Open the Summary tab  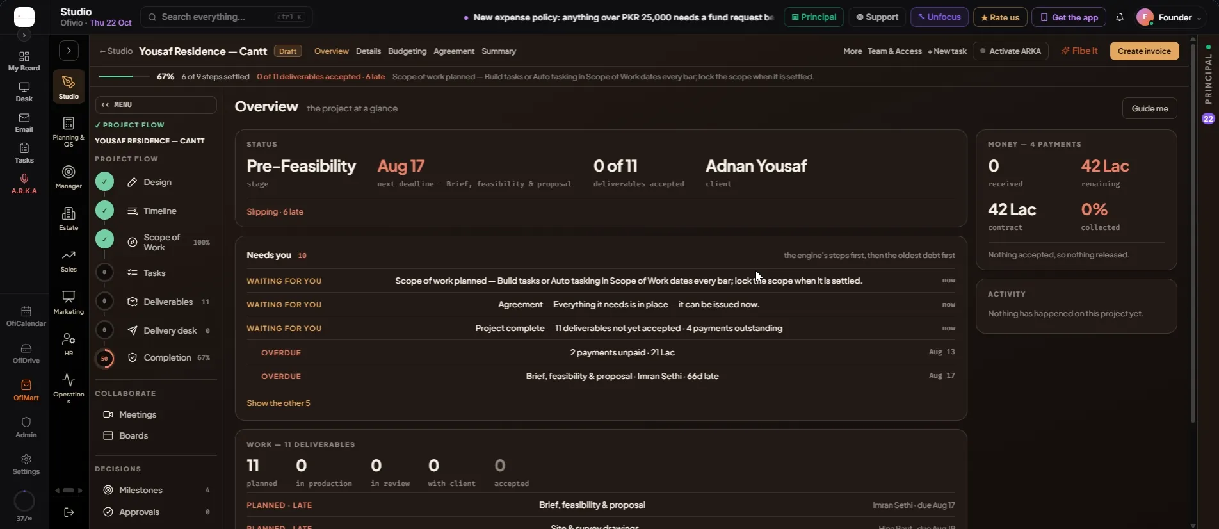pos(499,51)
